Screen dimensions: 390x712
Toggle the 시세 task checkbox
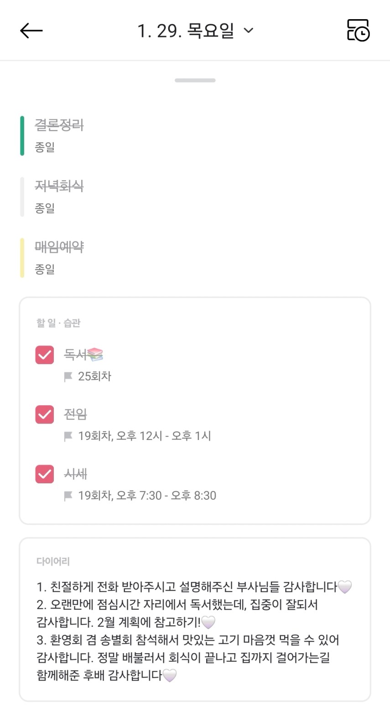click(45, 474)
